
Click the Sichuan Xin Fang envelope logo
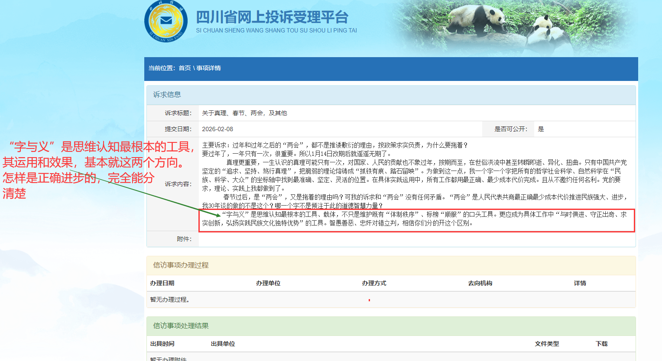pos(166,21)
